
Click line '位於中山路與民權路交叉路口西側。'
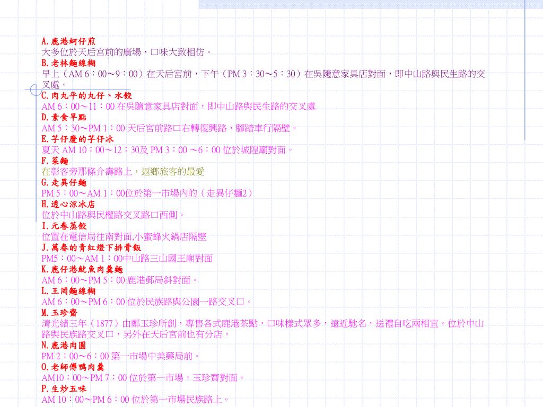113,215
